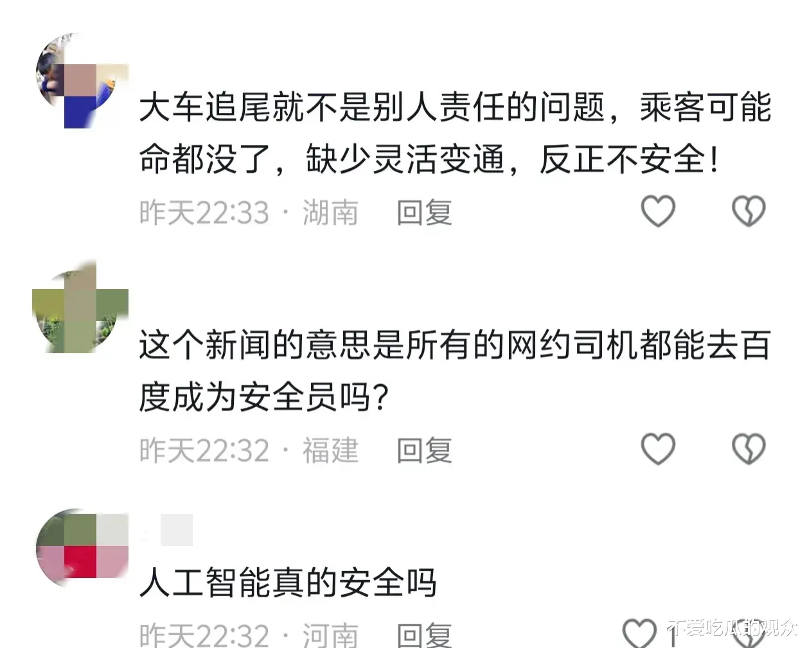Open the second commenter's avatar
Image resolution: width=807 pixels, height=648 pixels.
tap(80, 307)
